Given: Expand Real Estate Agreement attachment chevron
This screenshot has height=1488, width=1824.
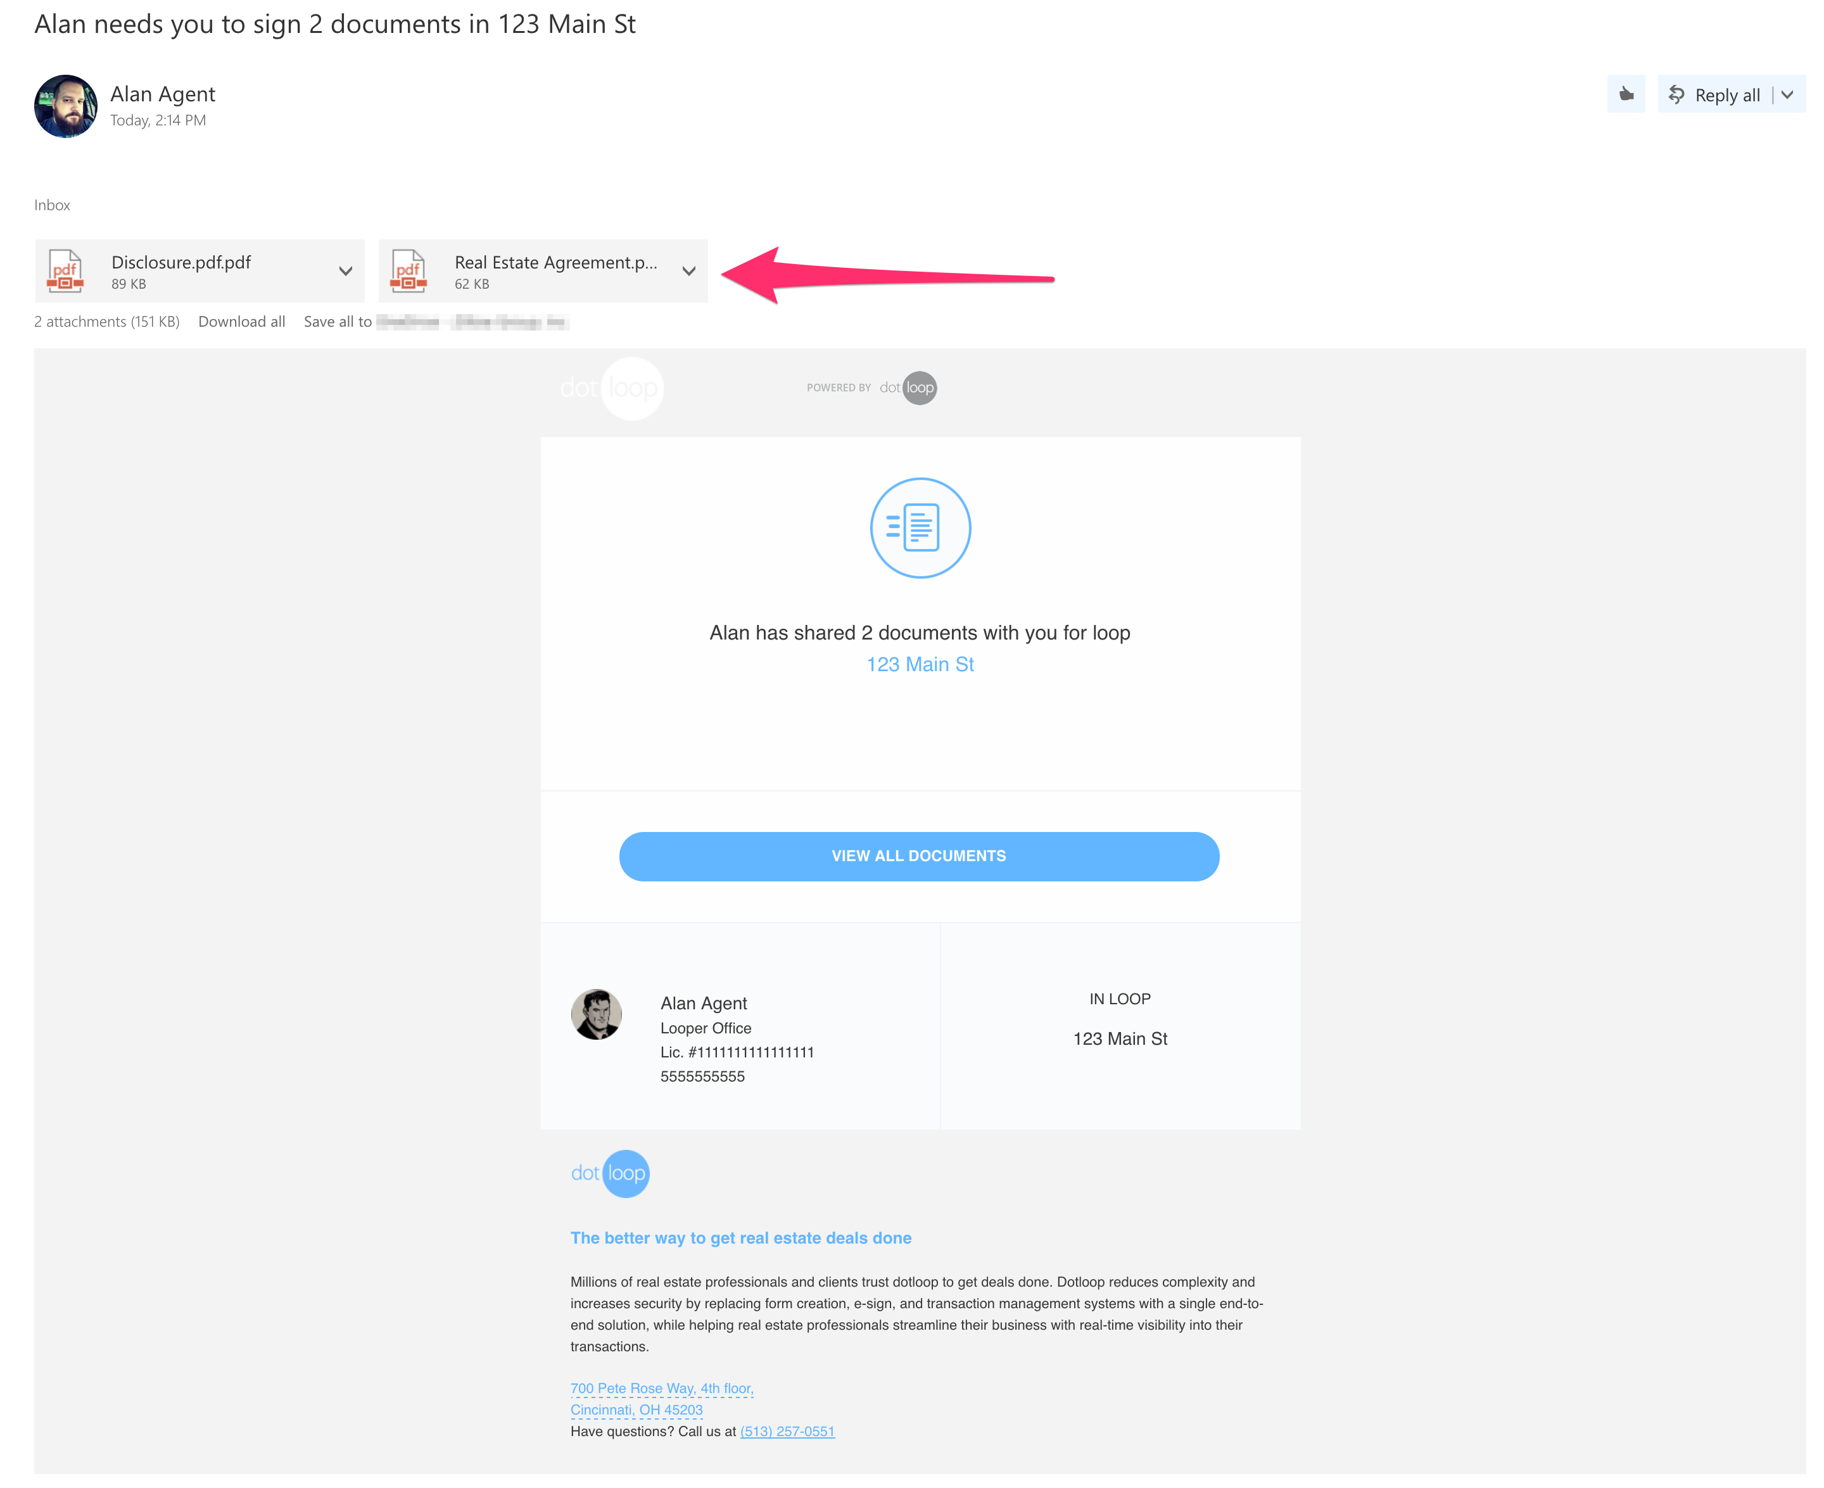Looking at the screenshot, I should pyautogui.click(x=688, y=271).
